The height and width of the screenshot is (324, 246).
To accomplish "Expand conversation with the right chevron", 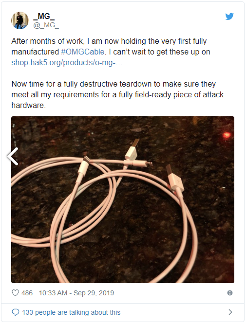I will 230,312.
